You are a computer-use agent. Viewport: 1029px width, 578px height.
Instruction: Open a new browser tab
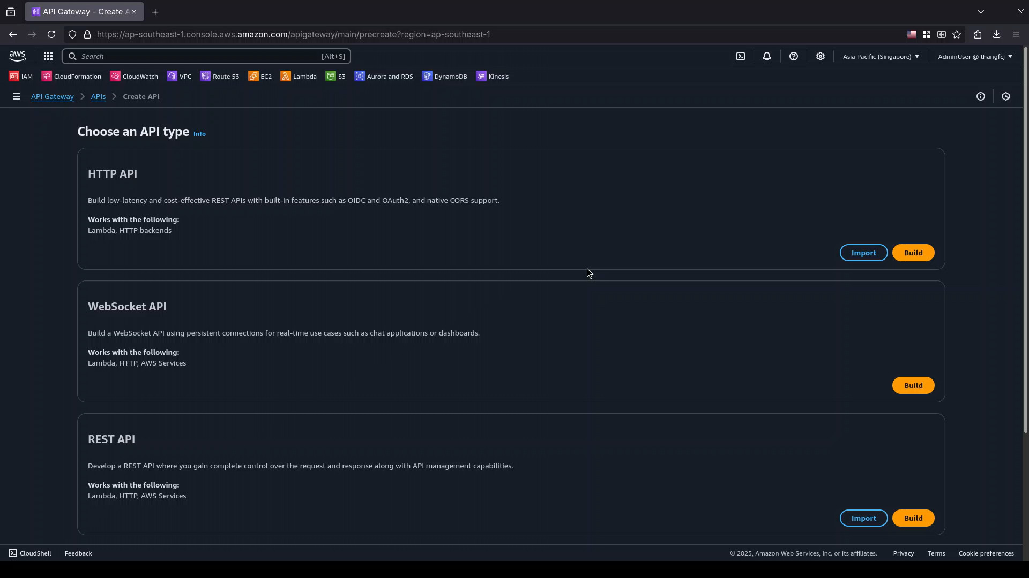[155, 12]
